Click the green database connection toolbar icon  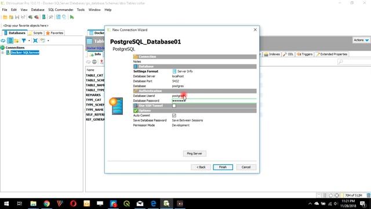44,17
